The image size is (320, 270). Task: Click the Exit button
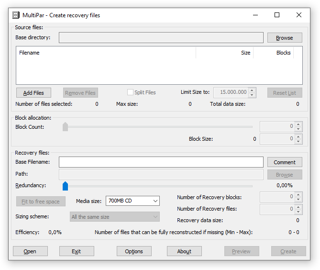click(x=77, y=251)
